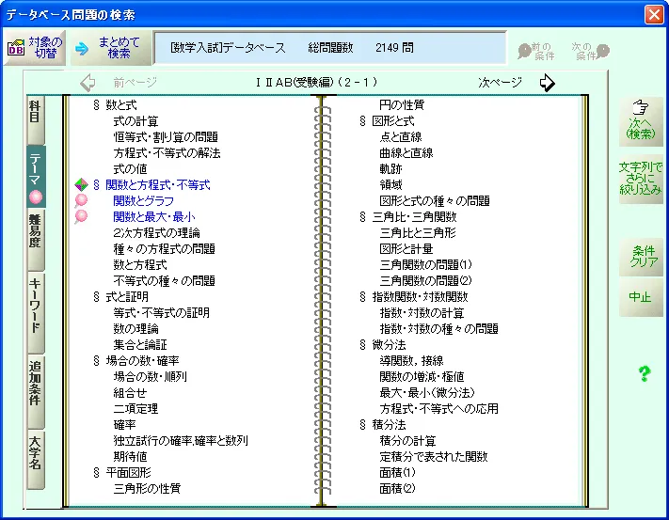Image resolution: width=669 pixels, height=520 pixels.
Task: Select section § 平面図形
Action: (x=121, y=472)
